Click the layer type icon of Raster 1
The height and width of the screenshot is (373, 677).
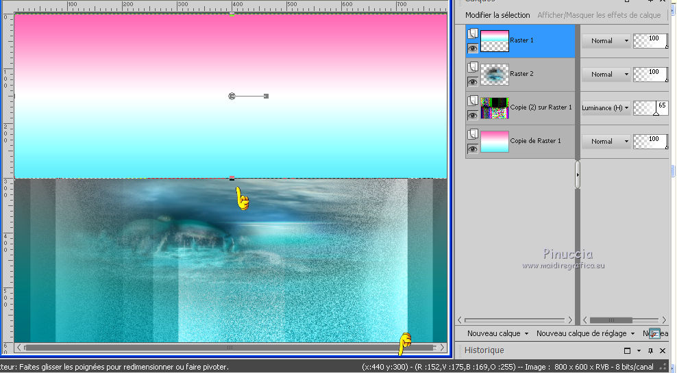point(473,34)
